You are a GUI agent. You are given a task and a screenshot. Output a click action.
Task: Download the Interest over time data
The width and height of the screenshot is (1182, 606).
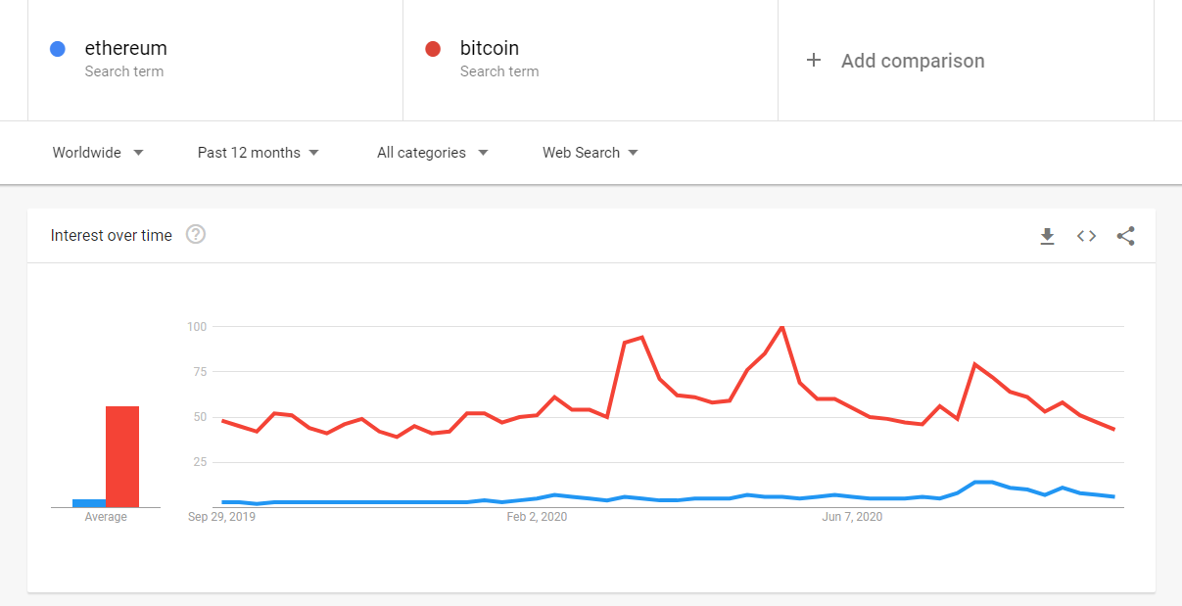click(1047, 236)
